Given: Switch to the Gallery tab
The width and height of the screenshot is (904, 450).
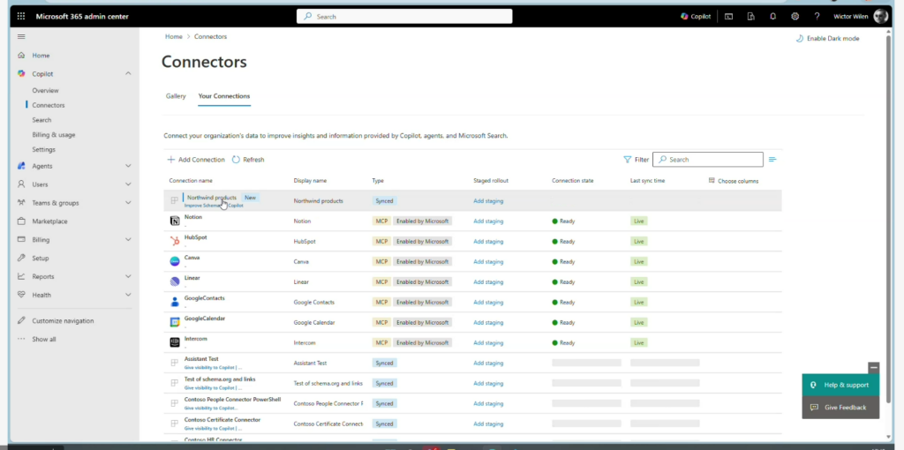Looking at the screenshot, I should click(176, 96).
